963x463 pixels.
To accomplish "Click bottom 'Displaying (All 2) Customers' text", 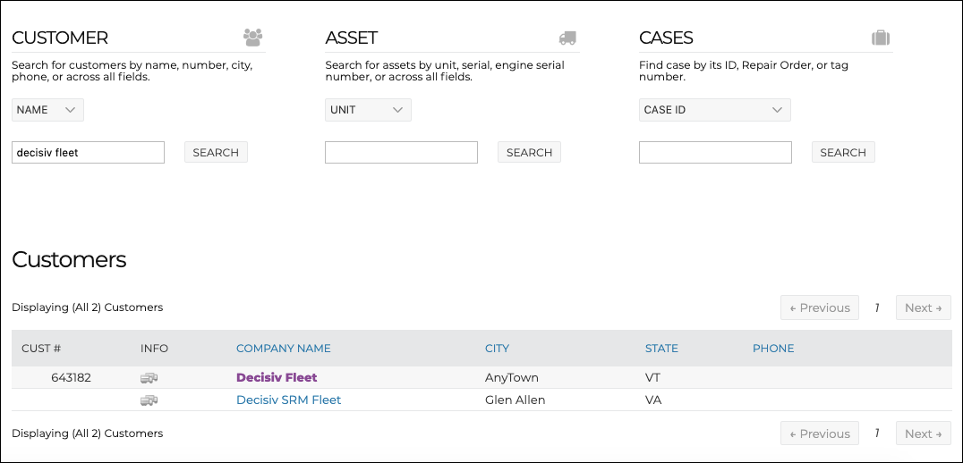I will pyautogui.click(x=87, y=433).
